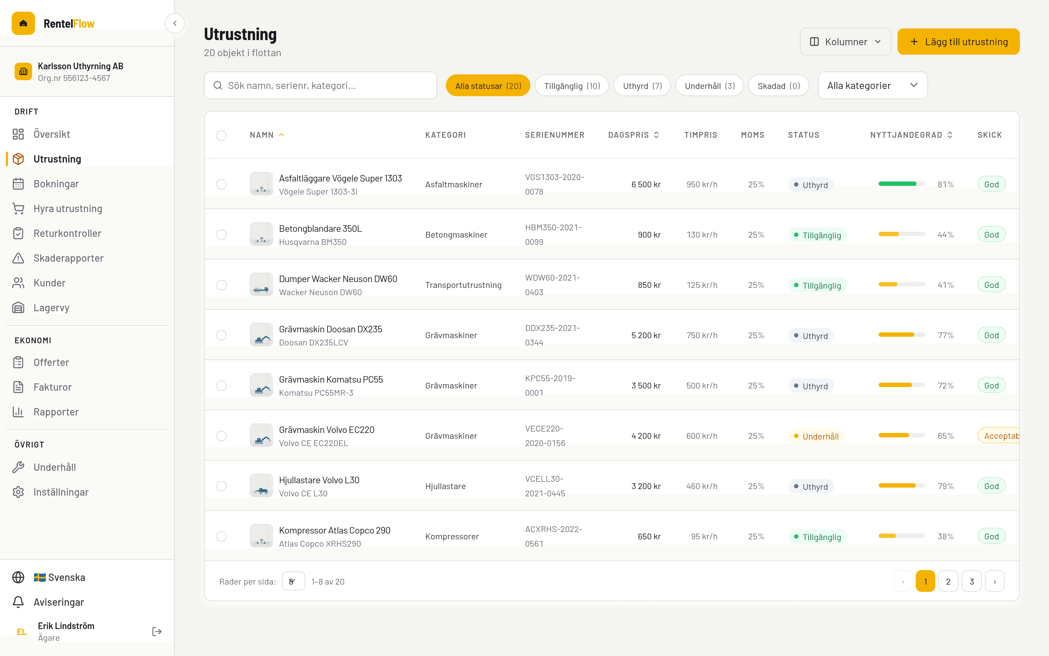Viewport: 1049px width, 656px height.
Task: Click the 81% utilization bar for Asfaltläggare
Action: (901, 184)
